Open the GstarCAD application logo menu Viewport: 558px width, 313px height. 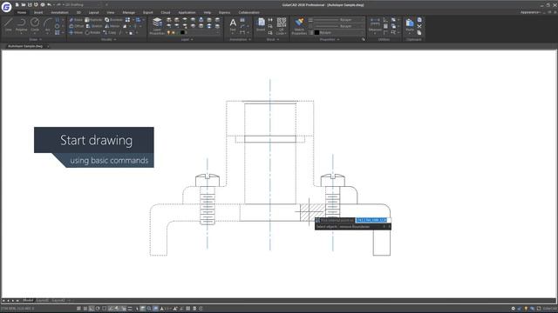pos(6,7)
